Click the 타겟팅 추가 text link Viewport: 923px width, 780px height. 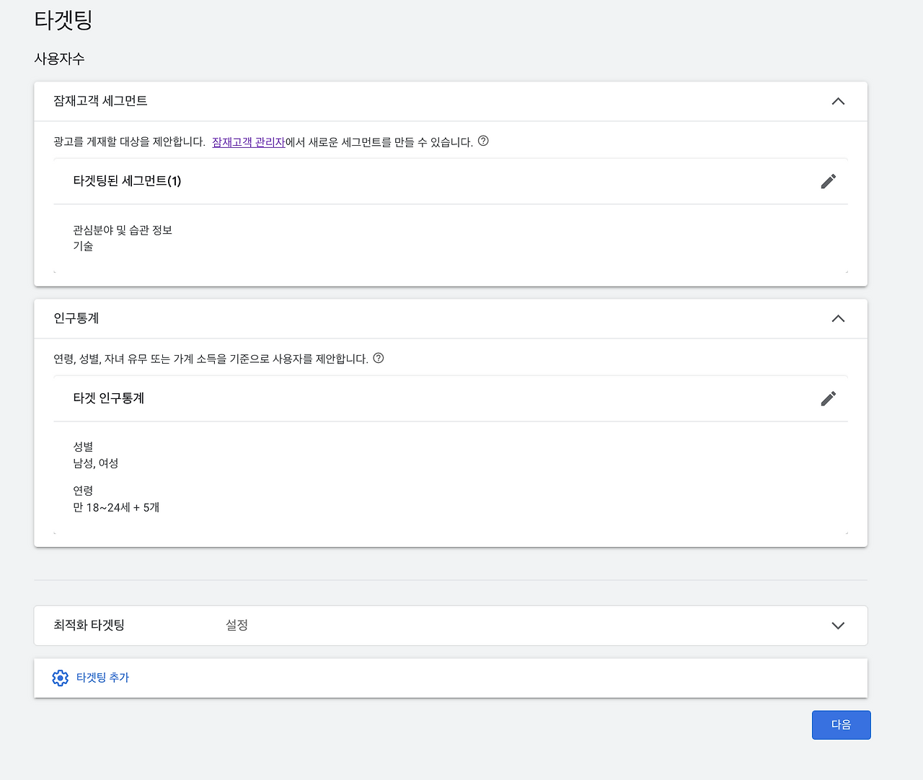[x=102, y=678]
